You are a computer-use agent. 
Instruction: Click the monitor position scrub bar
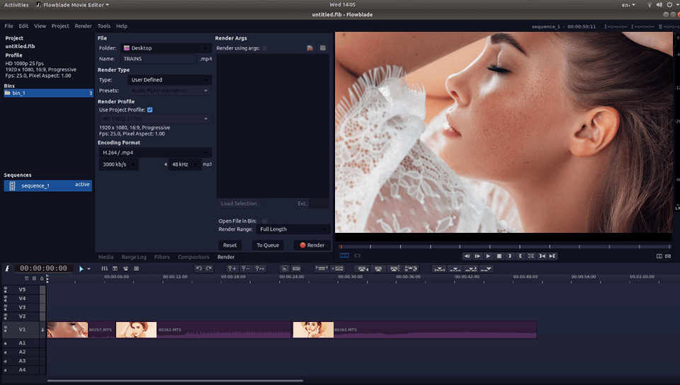pyautogui.click(x=503, y=247)
